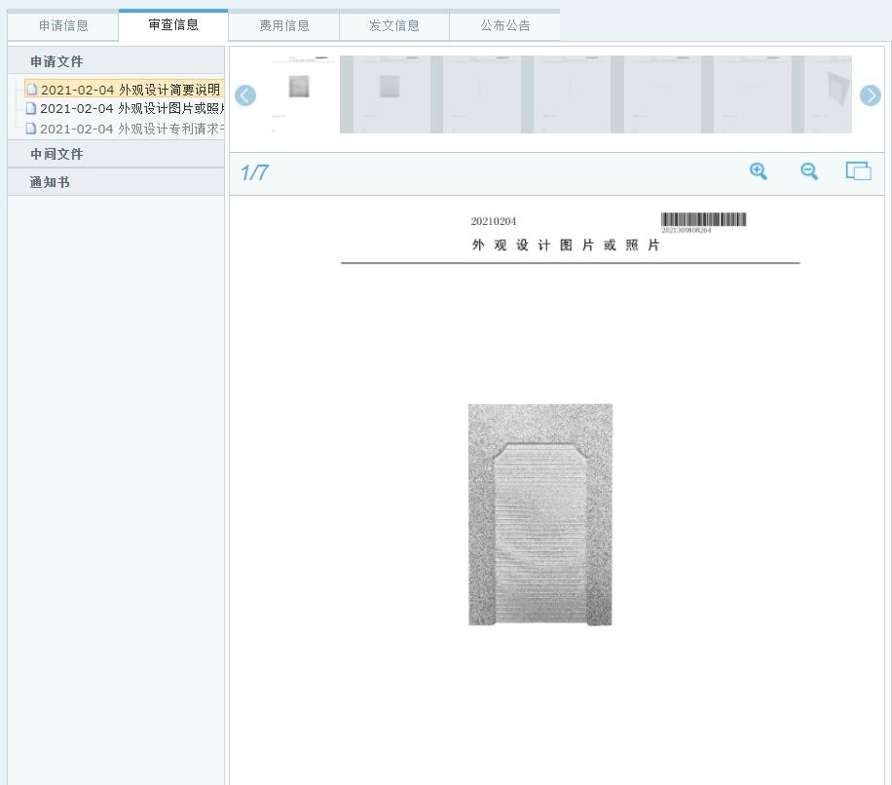892x785 pixels.
Task: Open the 费用信息 tab
Action: point(284,26)
